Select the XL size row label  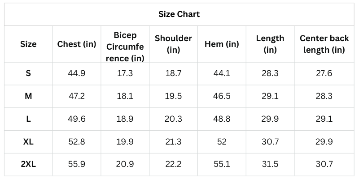[x=28, y=142]
